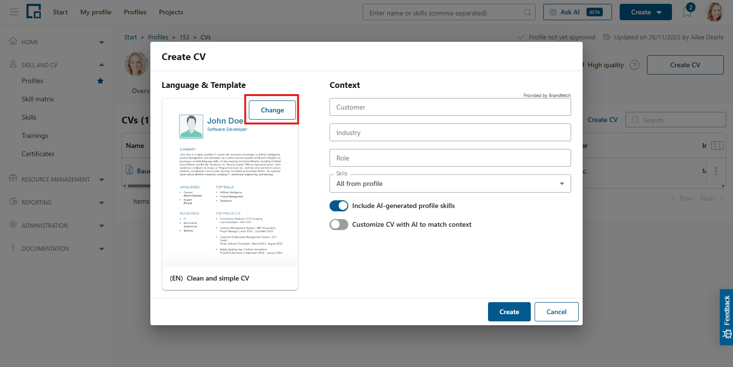The height and width of the screenshot is (367, 733).
Task: Open Projects in top navigation
Action: click(171, 12)
